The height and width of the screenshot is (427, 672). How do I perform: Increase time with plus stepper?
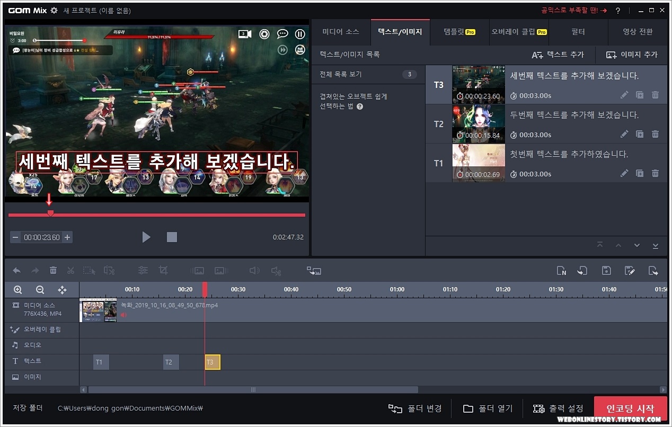67,237
